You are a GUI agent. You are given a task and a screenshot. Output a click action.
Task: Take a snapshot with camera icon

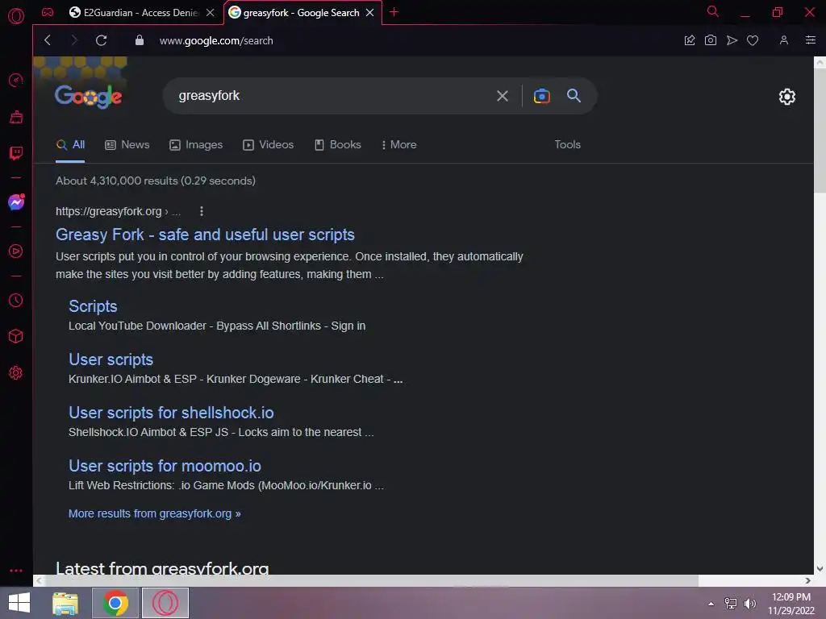[x=710, y=40]
